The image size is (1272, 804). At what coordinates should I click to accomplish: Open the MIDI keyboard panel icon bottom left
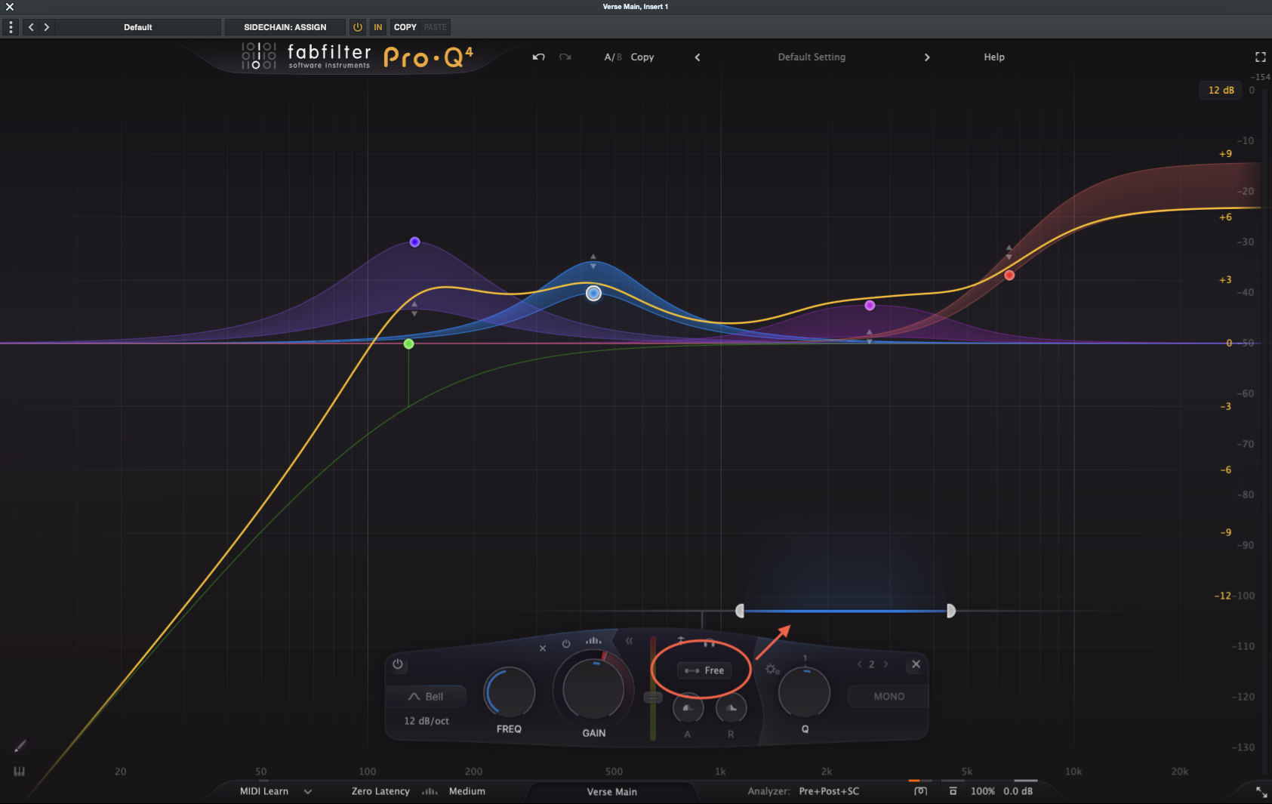tap(19, 772)
